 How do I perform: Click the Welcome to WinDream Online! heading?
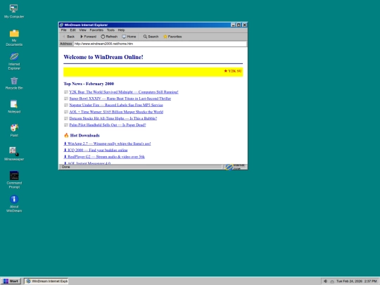click(x=103, y=57)
